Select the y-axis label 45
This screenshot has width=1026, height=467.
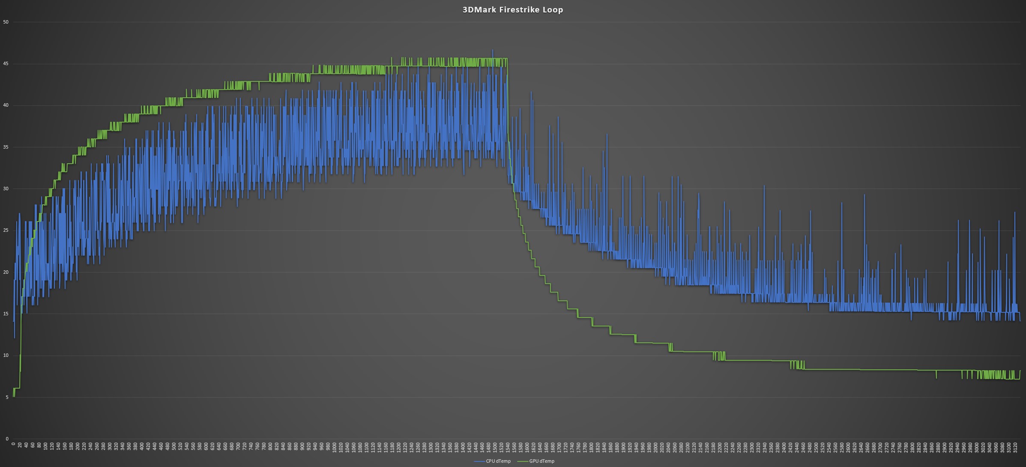tap(6, 64)
